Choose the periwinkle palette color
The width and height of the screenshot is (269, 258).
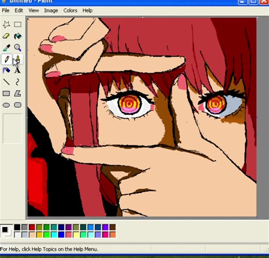point(98,235)
